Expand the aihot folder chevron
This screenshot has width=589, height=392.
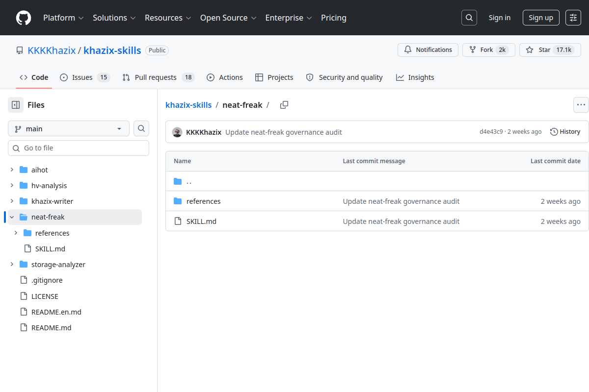point(12,170)
